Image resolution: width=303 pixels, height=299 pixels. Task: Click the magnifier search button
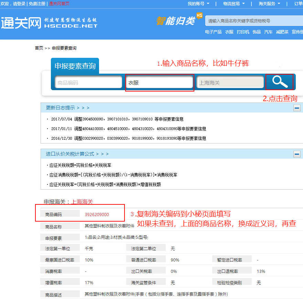point(280,82)
